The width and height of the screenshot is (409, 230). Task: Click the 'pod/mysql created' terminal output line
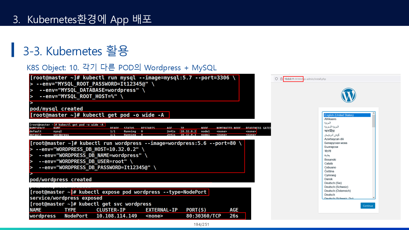tap(56, 109)
